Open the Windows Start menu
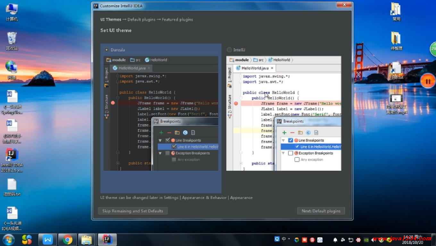 click(8, 239)
